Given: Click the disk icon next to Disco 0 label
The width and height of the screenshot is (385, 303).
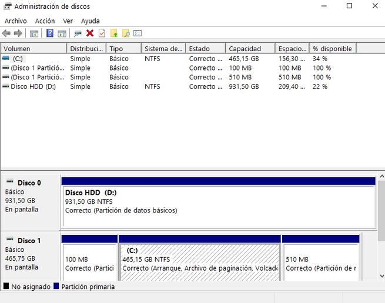Looking at the screenshot, I should (10, 182).
